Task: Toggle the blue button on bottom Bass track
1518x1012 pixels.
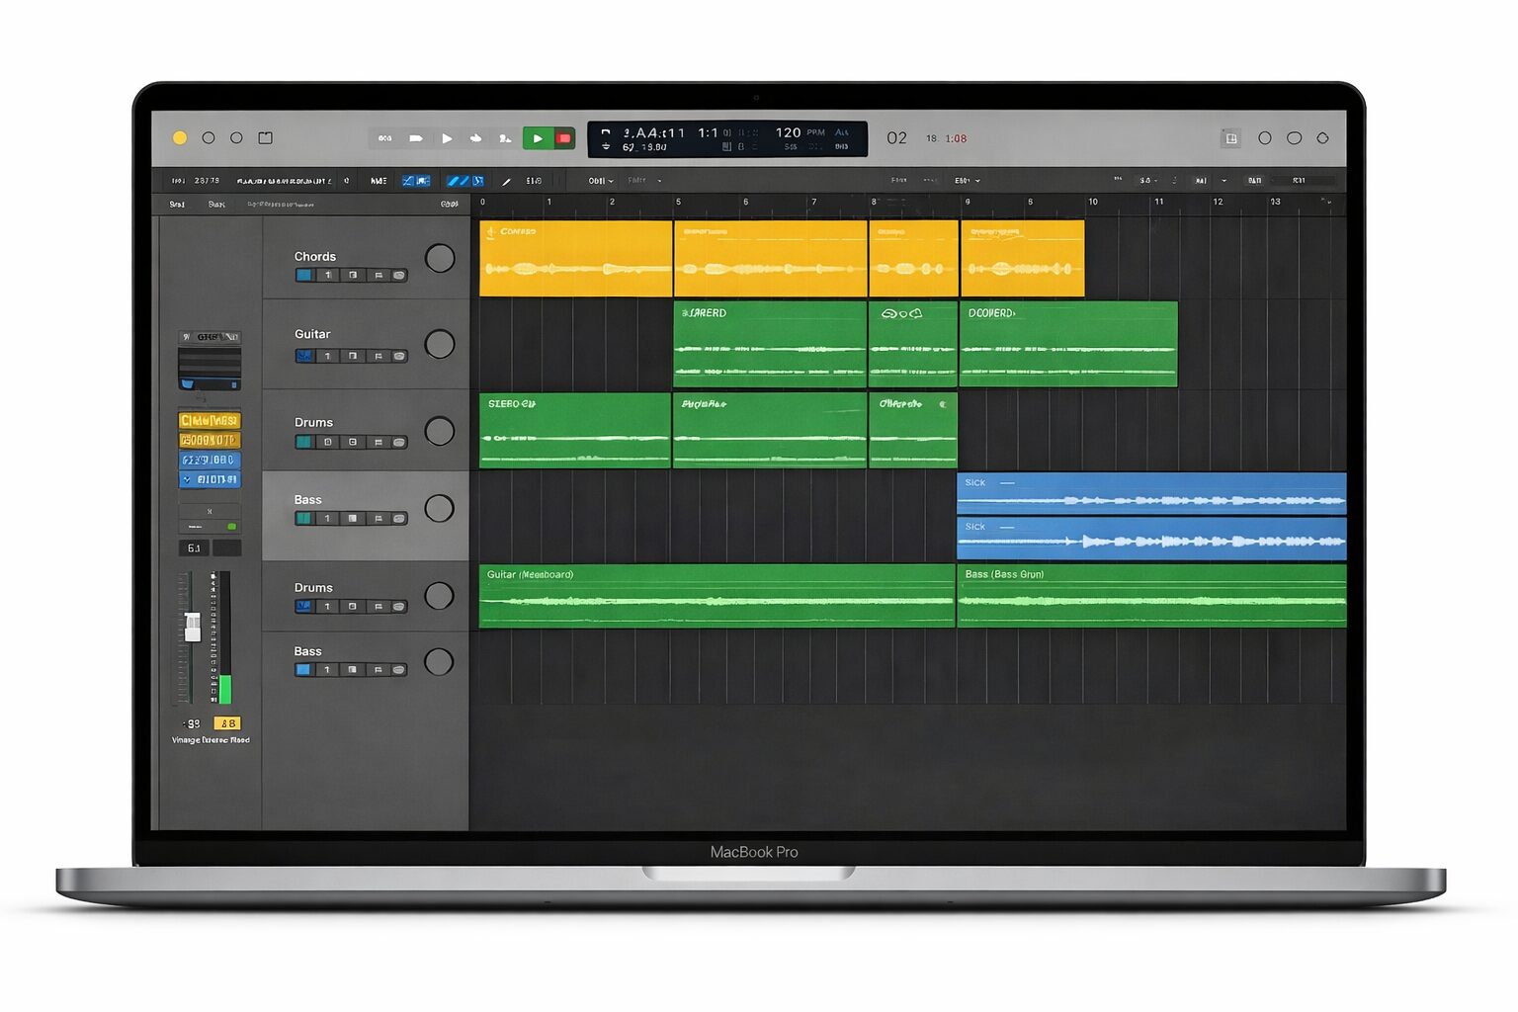Action: (304, 670)
